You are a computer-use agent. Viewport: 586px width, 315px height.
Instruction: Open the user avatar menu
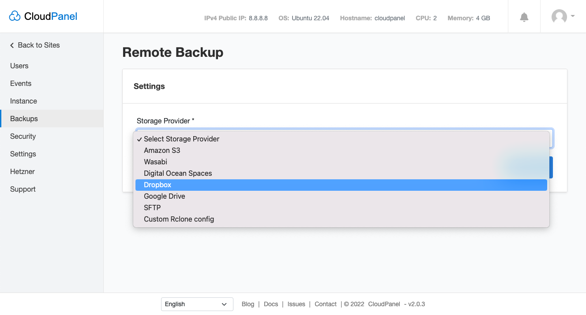tap(559, 17)
